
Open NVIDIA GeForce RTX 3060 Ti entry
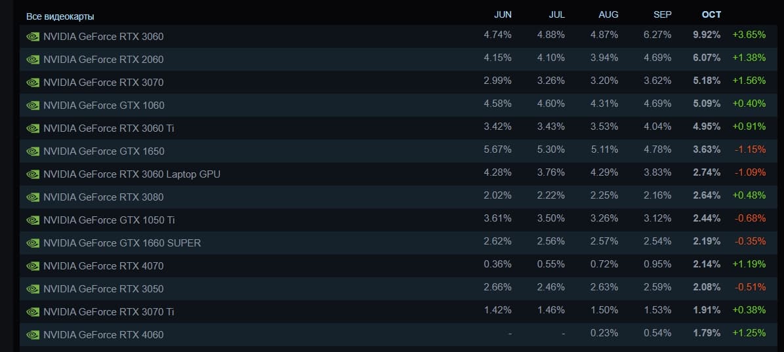[x=108, y=128]
